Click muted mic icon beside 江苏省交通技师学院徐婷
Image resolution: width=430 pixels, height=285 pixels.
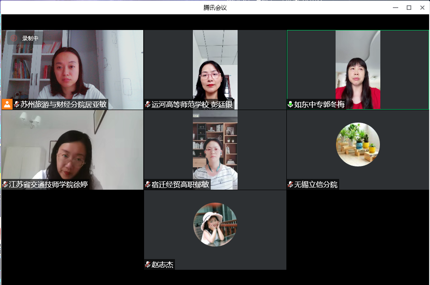(5, 184)
